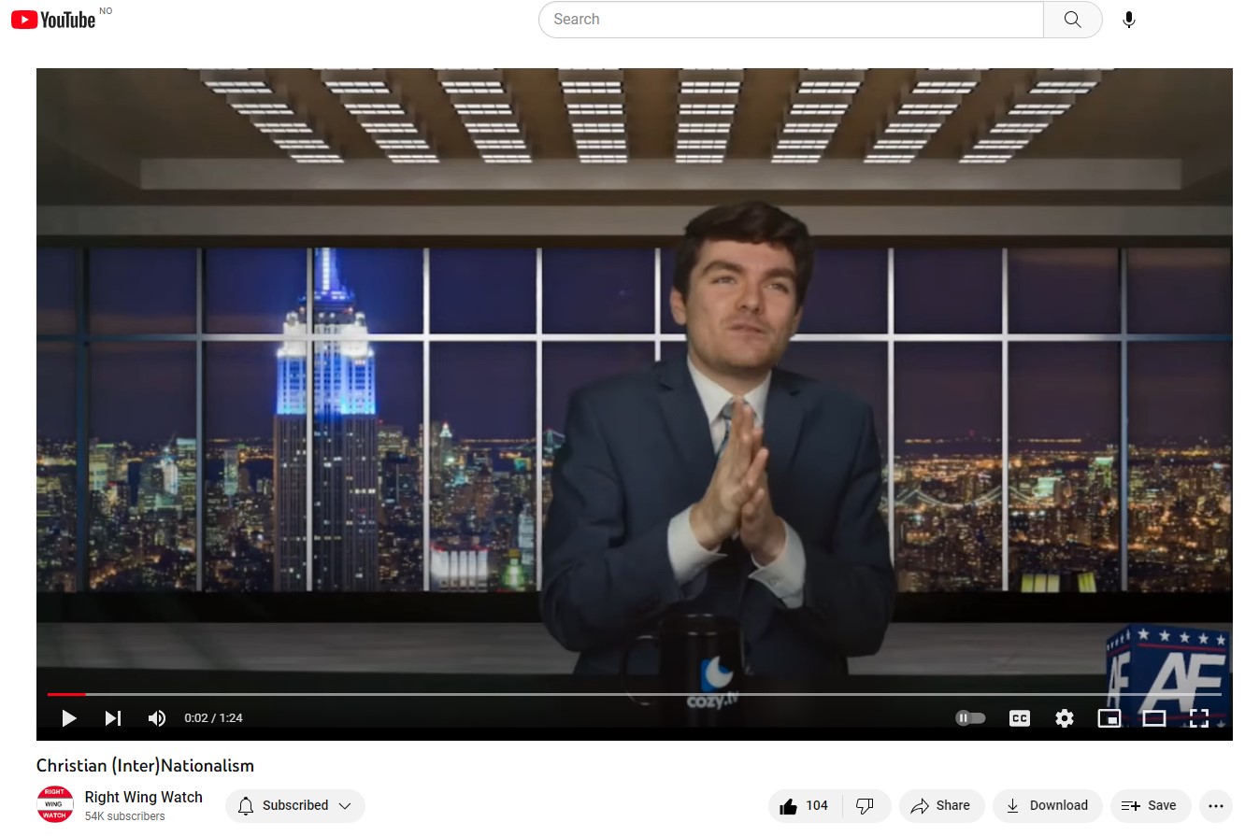Open the video settings gear
This screenshot has height=836, width=1245.
(x=1065, y=718)
